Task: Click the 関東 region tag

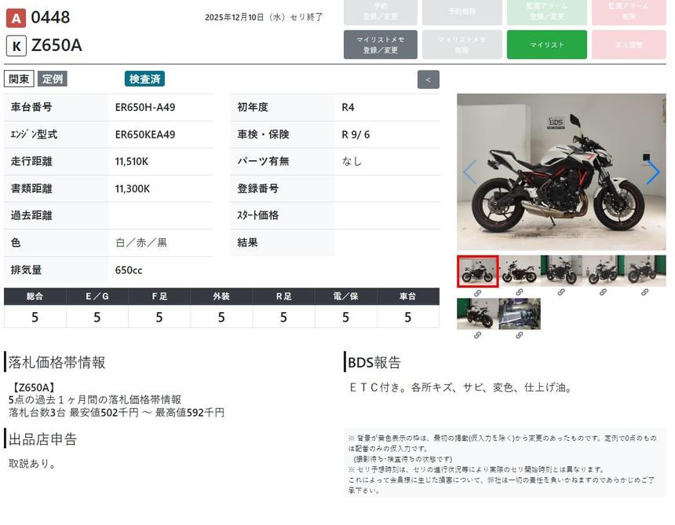Action: pyautogui.click(x=20, y=79)
